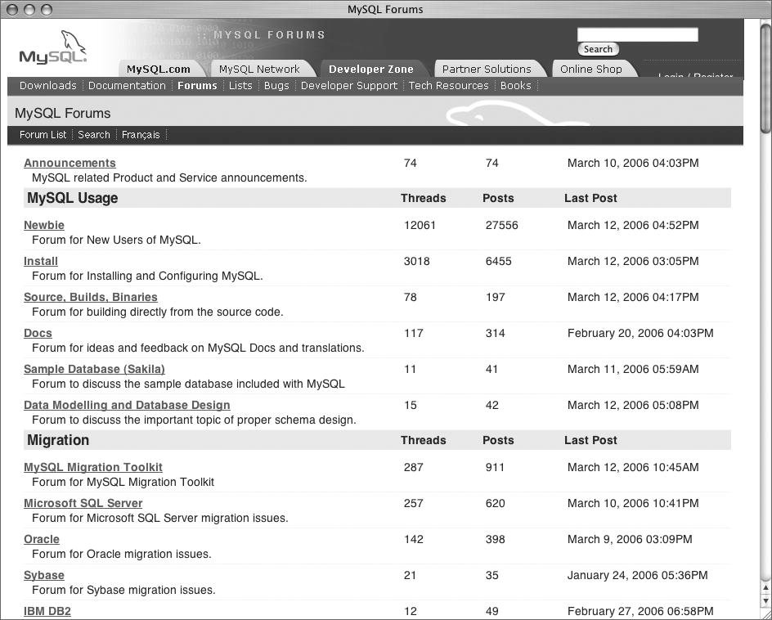The height and width of the screenshot is (620, 772).
Task: Go to the Online Shop tab
Action: pyautogui.click(x=590, y=70)
